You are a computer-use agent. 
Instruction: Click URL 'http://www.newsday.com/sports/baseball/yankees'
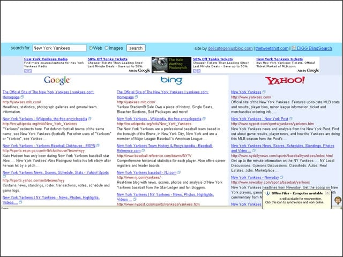pyautogui.click(x=271, y=182)
